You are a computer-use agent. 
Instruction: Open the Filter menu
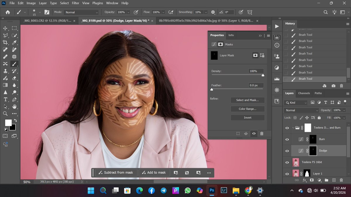pos(75,3)
